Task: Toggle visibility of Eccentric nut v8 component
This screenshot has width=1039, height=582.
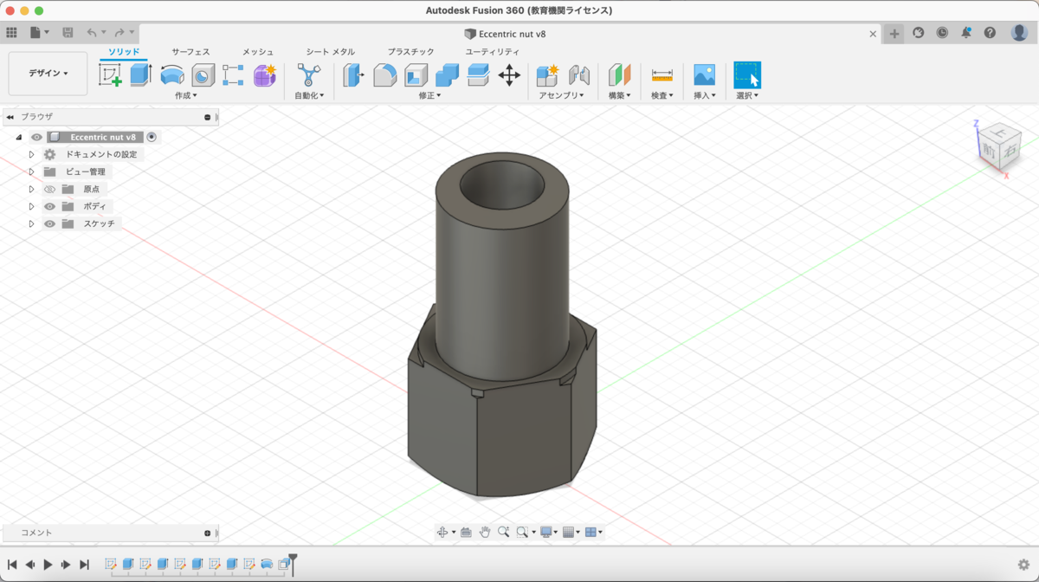Action: (36, 137)
